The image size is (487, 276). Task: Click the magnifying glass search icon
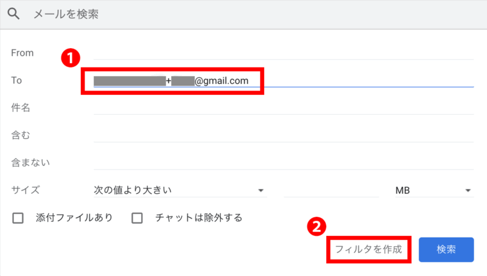point(13,13)
